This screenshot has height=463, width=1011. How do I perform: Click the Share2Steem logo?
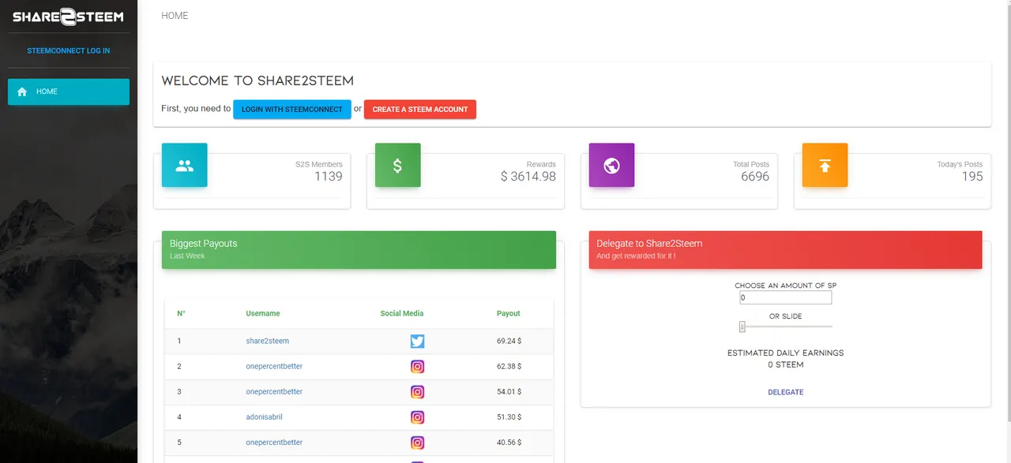pyautogui.click(x=68, y=17)
